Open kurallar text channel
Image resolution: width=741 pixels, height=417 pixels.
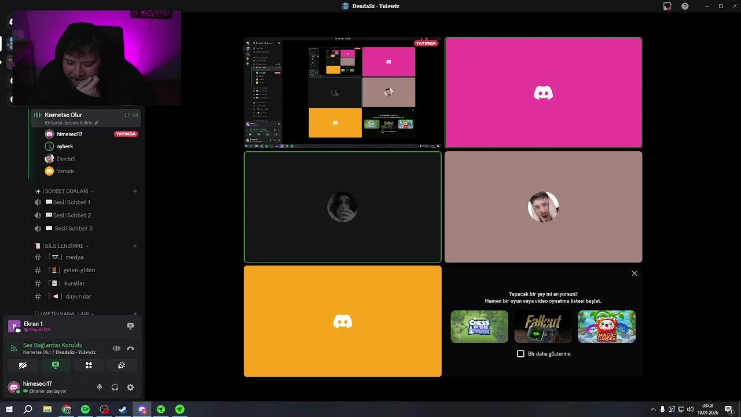point(75,283)
